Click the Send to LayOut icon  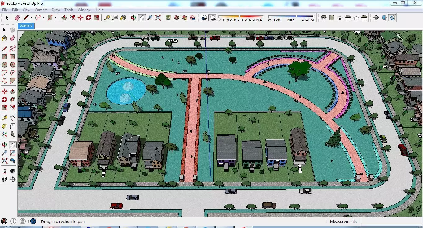pos(193,18)
